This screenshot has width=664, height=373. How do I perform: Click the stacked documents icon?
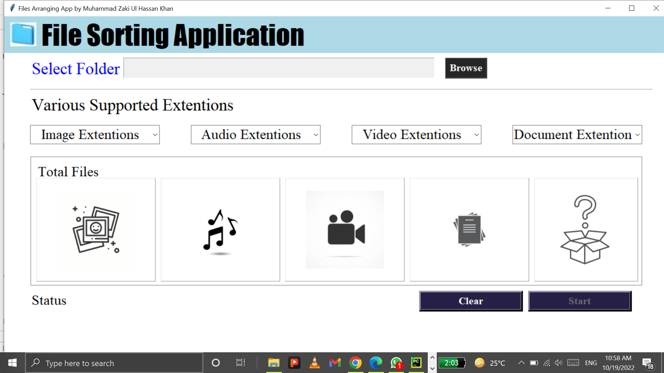469,229
